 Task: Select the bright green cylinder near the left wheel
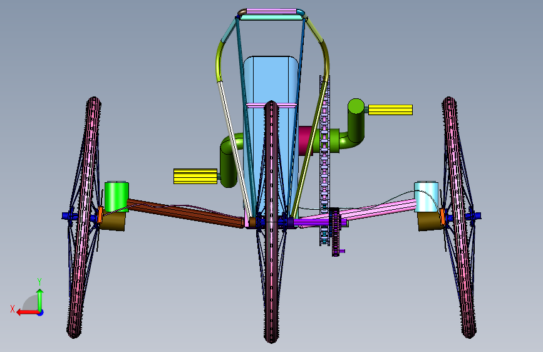116,197
